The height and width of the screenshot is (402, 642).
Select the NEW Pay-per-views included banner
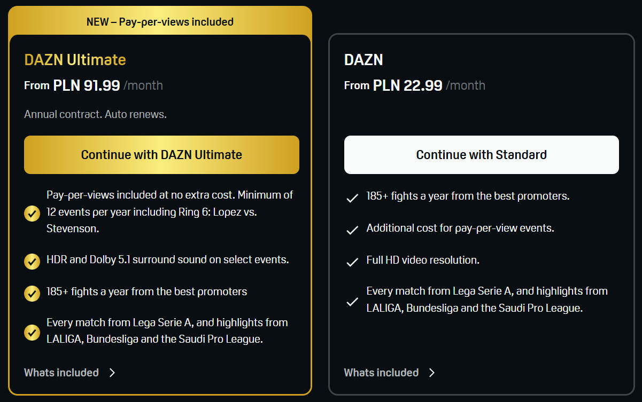[x=160, y=22]
